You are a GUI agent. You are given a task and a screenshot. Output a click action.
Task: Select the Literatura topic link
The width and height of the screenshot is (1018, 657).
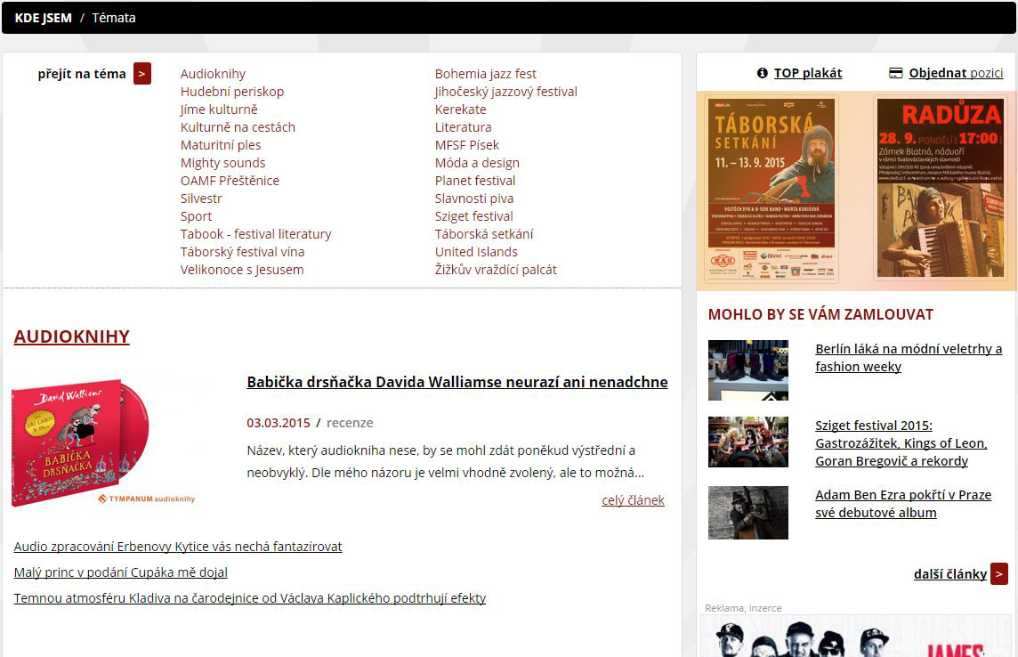coord(463,127)
